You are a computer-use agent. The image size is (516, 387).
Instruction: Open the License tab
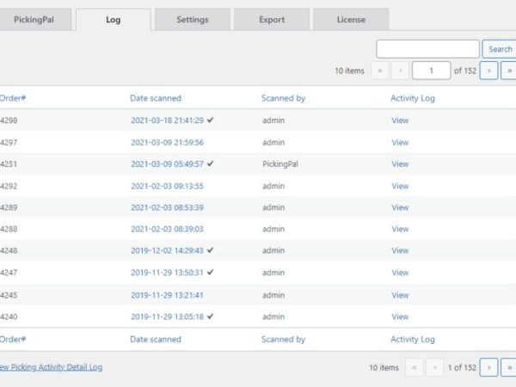pyautogui.click(x=351, y=20)
